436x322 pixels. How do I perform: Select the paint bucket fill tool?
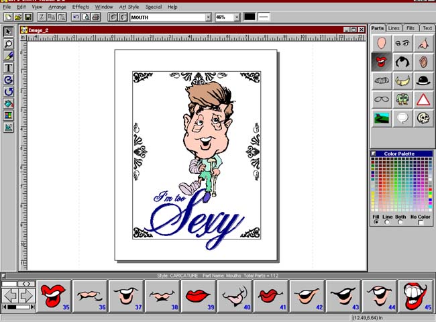(8, 104)
